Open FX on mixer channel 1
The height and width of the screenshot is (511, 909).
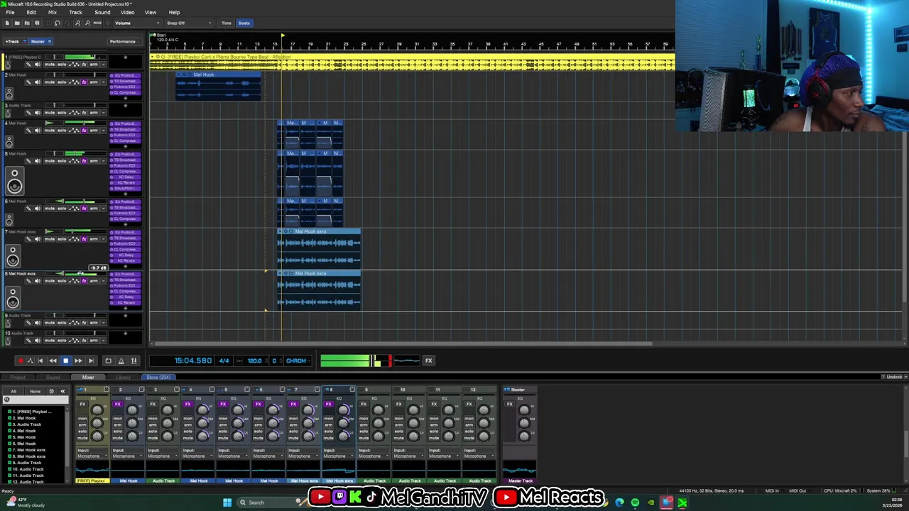coord(82,404)
